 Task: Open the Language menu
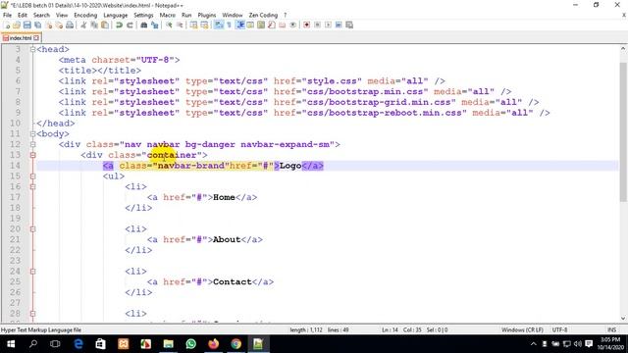click(x=116, y=15)
